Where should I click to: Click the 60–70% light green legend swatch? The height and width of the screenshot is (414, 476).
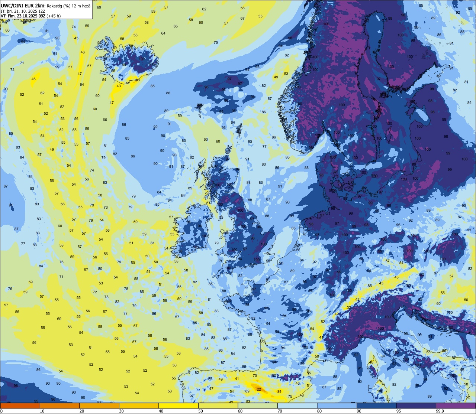click(x=258, y=406)
